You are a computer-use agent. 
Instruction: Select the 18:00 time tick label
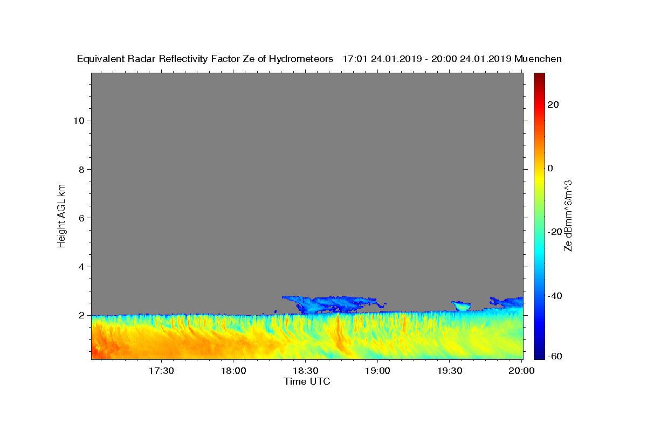(233, 371)
